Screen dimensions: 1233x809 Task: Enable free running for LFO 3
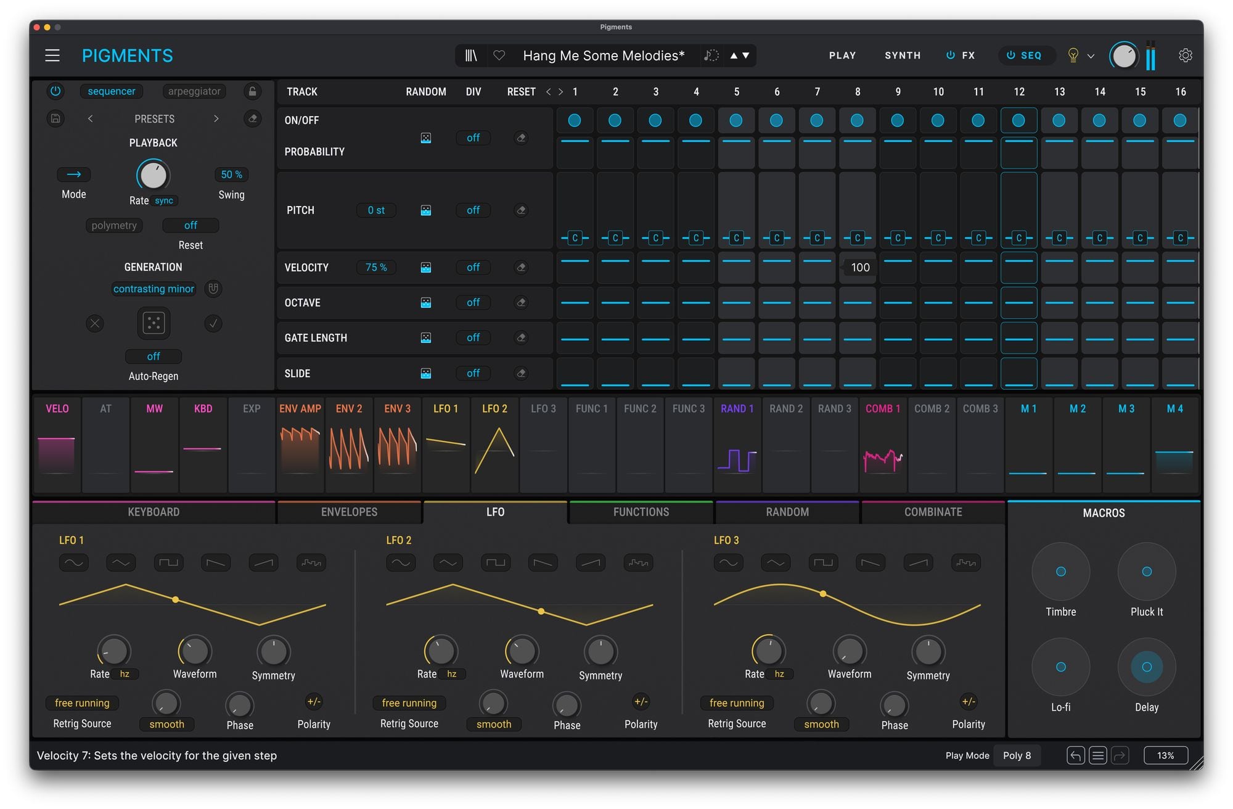coord(737,702)
